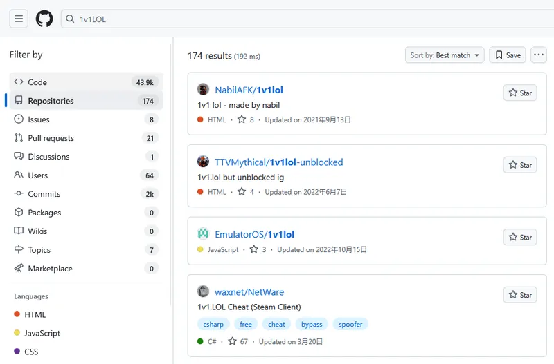Star the EmulatorOS/1v1lol repository
This screenshot has width=554, height=364.
(519, 237)
